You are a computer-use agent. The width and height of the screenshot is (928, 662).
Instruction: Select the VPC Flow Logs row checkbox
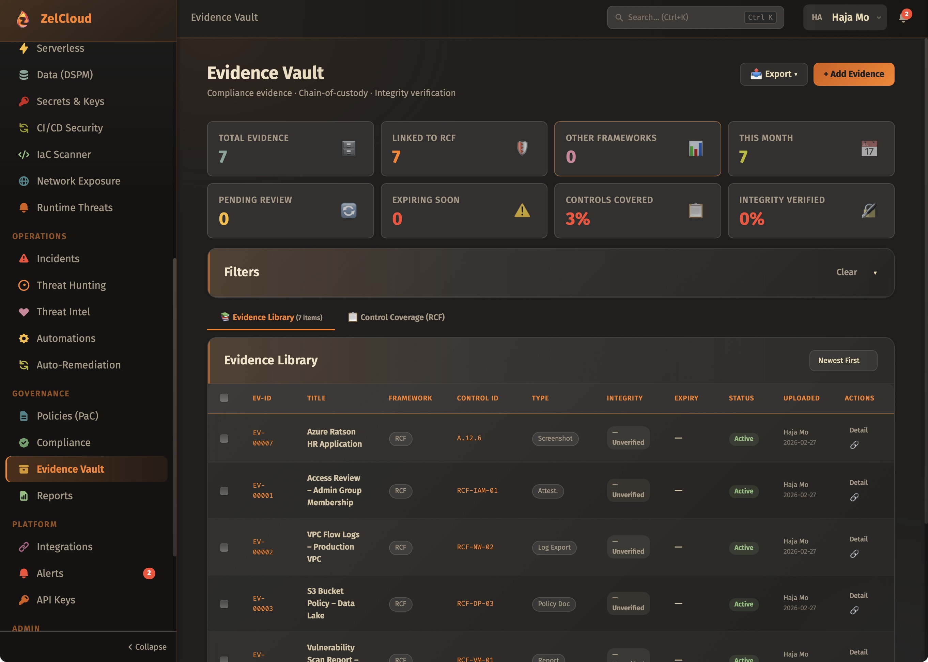point(224,548)
